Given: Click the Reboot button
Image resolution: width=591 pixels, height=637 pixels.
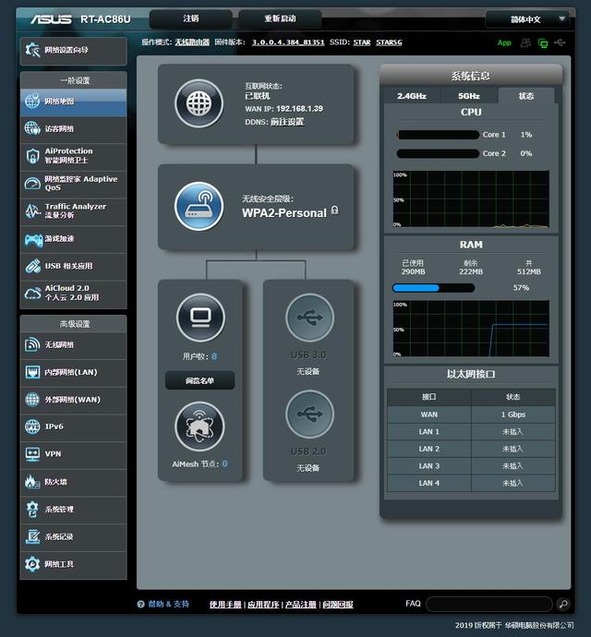Looking at the screenshot, I should coord(280,18).
